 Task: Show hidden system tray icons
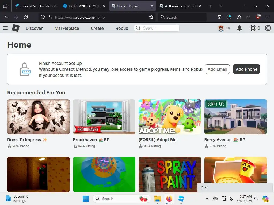click(x=207, y=199)
